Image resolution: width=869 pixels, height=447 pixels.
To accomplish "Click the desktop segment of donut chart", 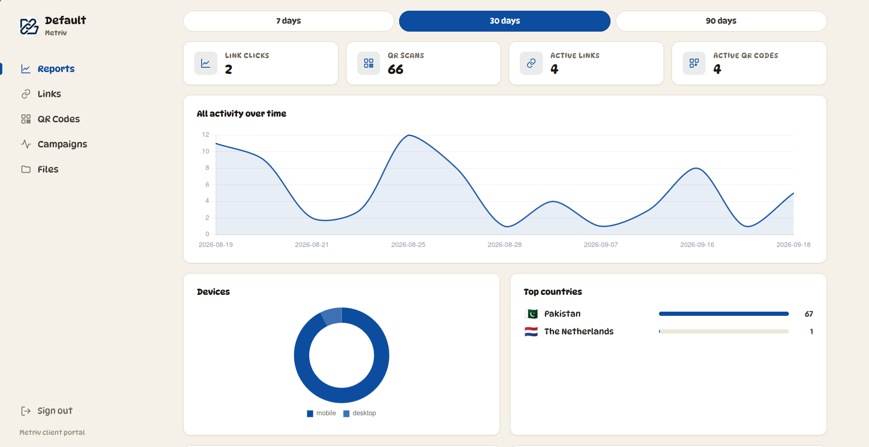I will [333, 316].
